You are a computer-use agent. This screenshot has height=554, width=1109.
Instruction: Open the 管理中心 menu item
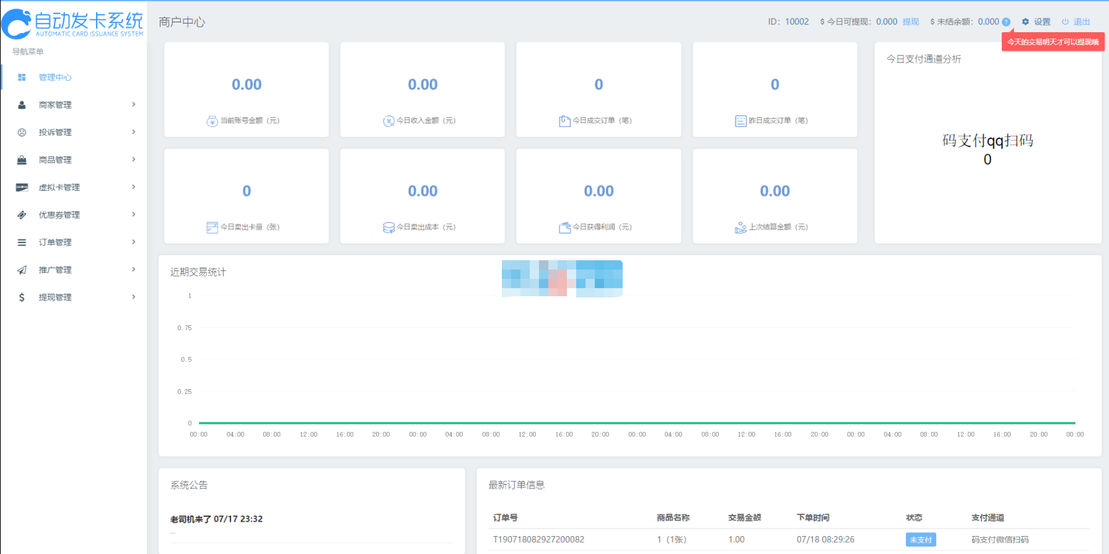click(55, 77)
